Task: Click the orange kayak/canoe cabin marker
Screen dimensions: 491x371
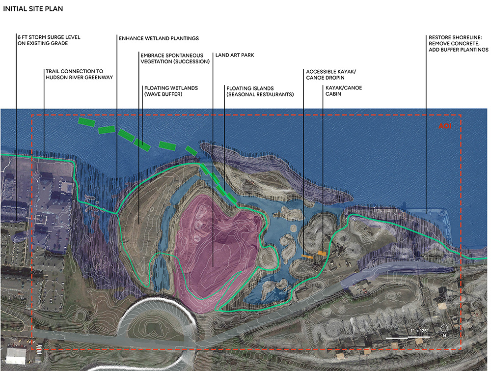Action: coord(322,253)
